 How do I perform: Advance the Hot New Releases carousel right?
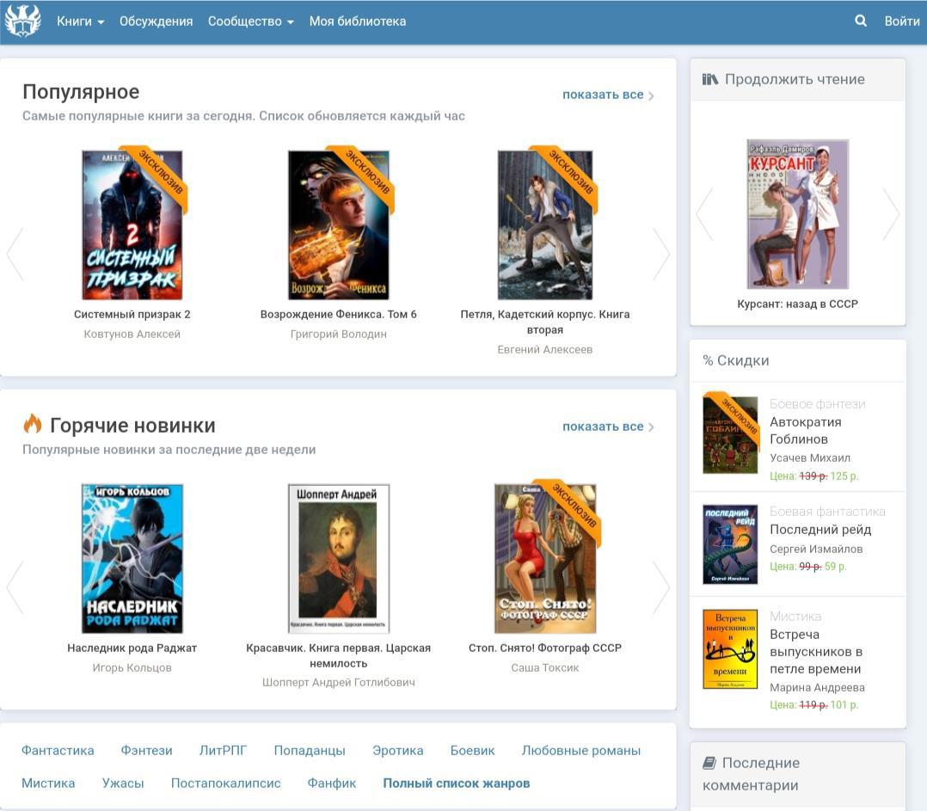tap(660, 587)
